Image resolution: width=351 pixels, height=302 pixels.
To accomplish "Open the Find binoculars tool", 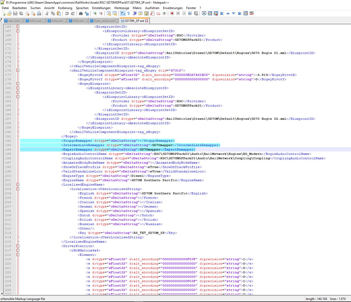I will tap(81, 13).
